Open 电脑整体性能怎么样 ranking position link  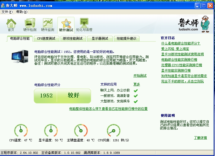point(108,109)
